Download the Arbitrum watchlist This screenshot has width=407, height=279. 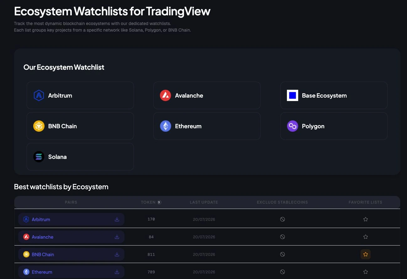tap(117, 219)
